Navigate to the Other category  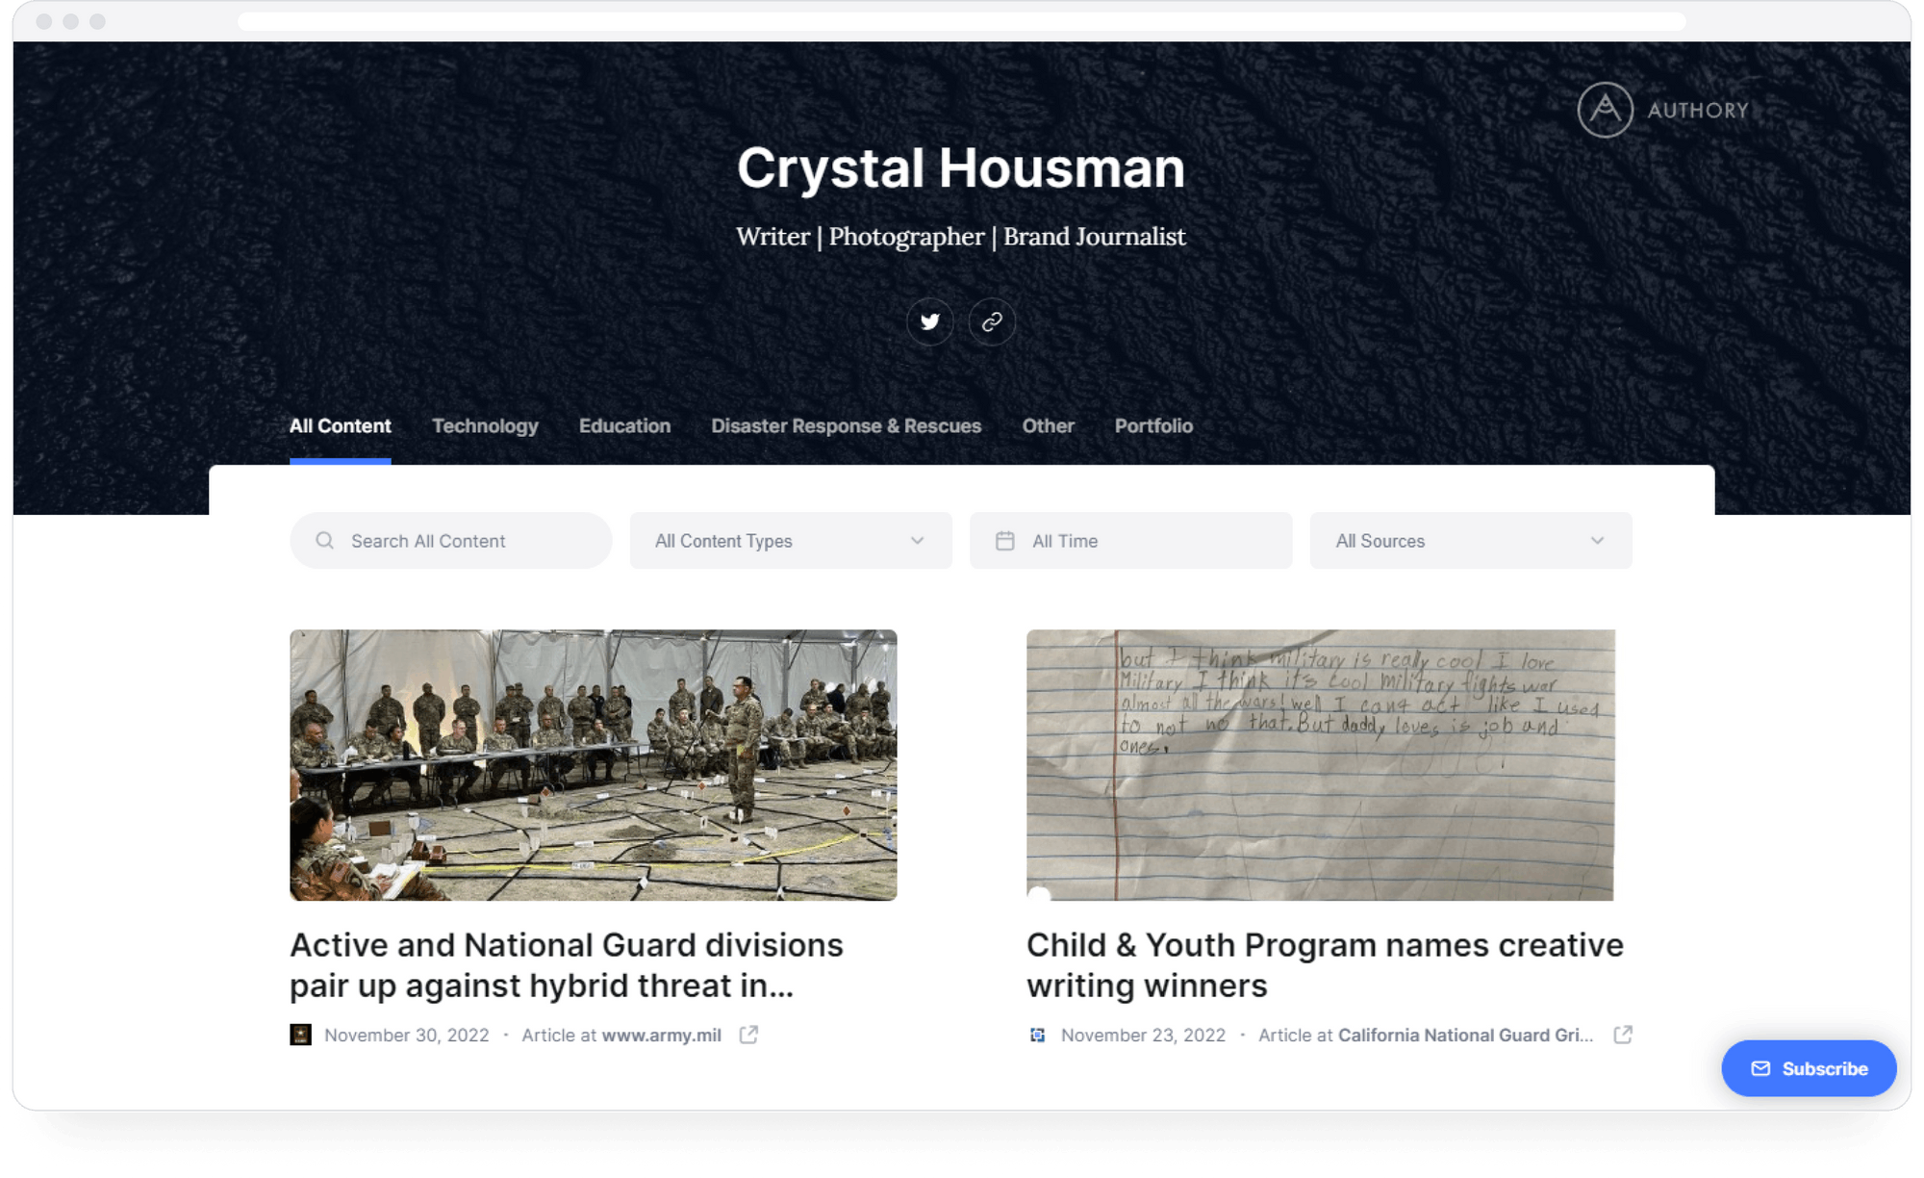point(1048,426)
